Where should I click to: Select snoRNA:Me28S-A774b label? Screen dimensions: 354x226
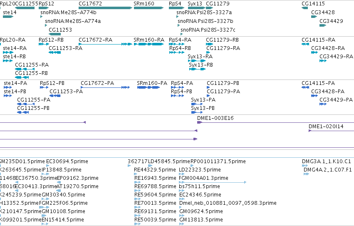coord(68,12)
